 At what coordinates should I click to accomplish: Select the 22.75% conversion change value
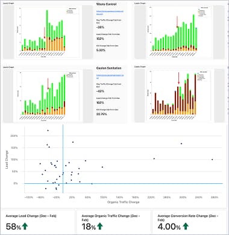pyautogui.click(x=101, y=114)
